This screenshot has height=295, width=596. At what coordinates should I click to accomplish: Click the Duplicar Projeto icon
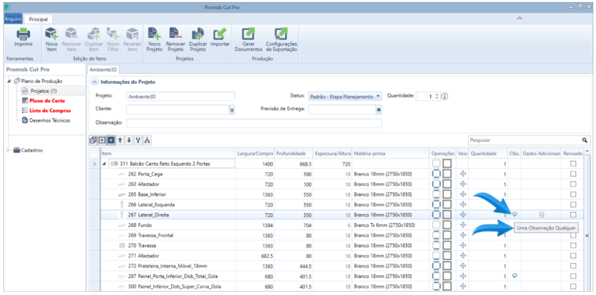pyautogui.click(x=197, y=34)
